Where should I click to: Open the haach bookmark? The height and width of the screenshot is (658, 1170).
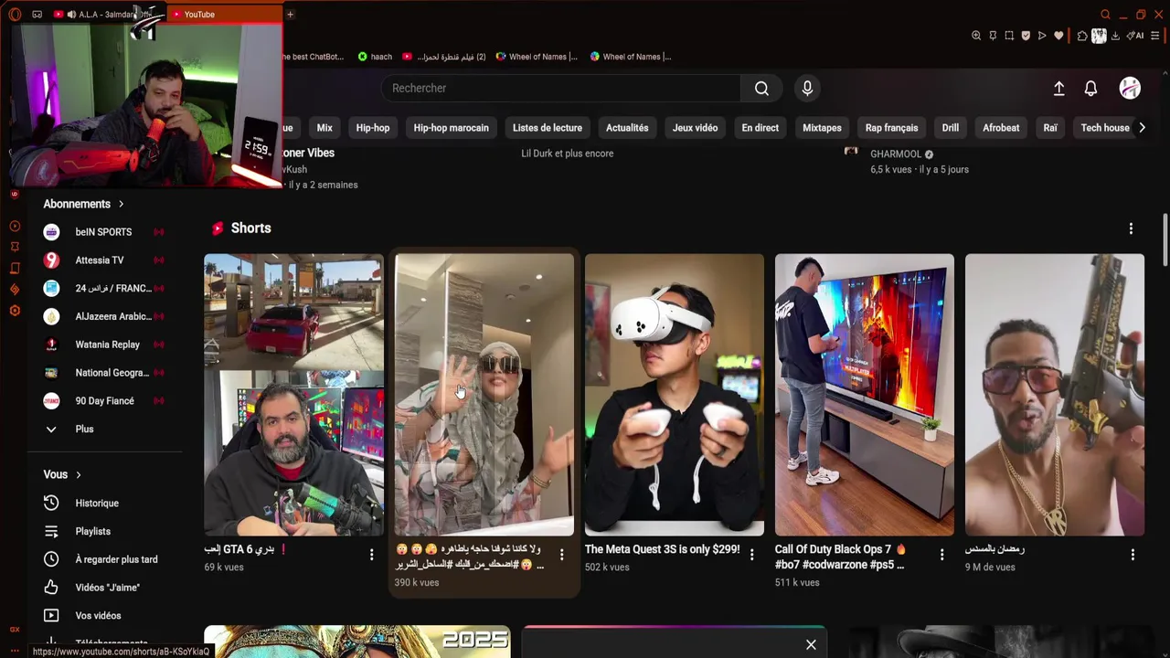tap(375, 57)
